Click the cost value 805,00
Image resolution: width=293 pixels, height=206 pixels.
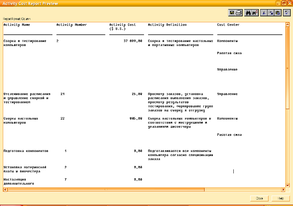(136, 118)
